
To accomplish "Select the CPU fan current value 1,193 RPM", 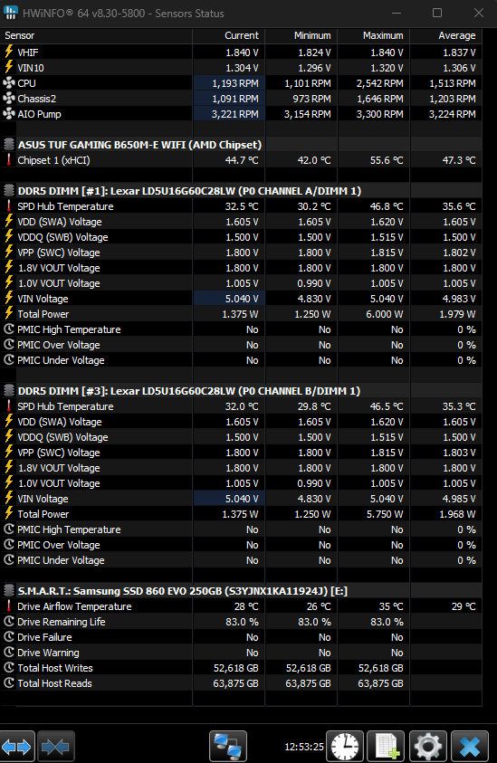I will [x=235, y=83].
